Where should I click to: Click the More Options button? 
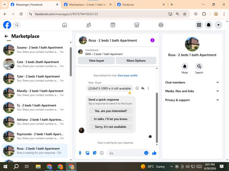click(x=136, y=61)
